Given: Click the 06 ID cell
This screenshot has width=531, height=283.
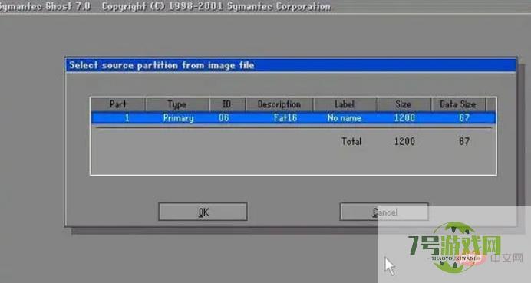Looking at the screenshot, I should click(224, 118).
